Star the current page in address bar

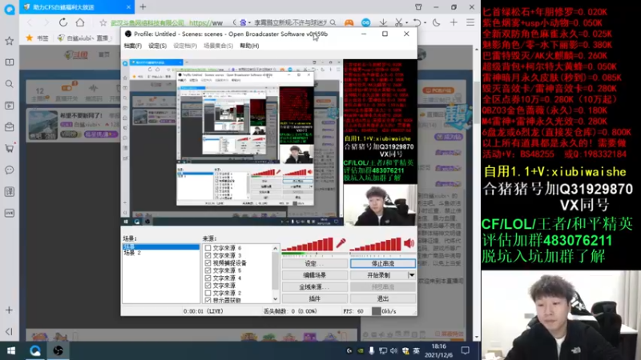pyautogui.click(x=103, y=23)
